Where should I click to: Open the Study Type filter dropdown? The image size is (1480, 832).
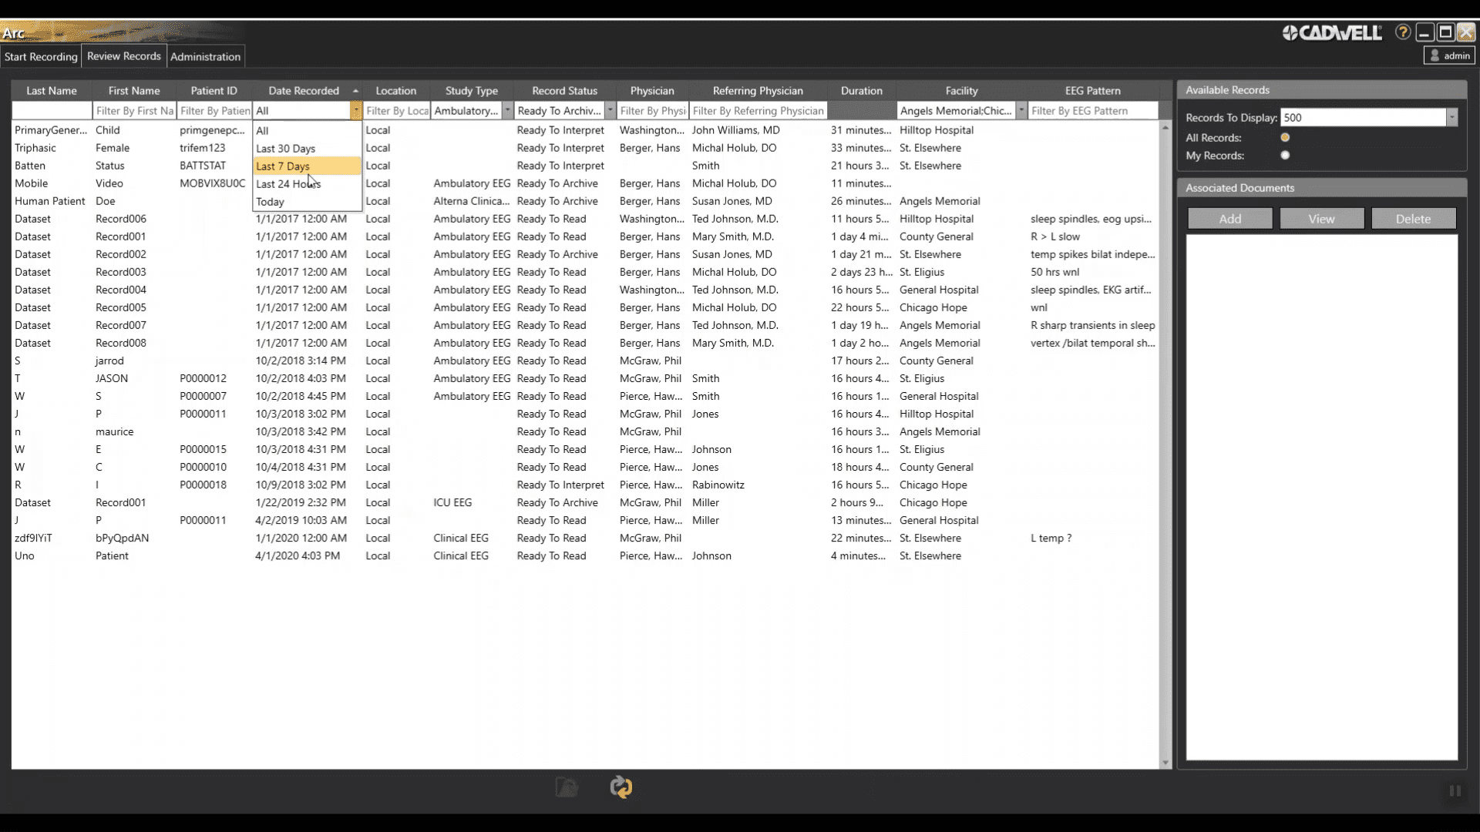pos(507,111)
